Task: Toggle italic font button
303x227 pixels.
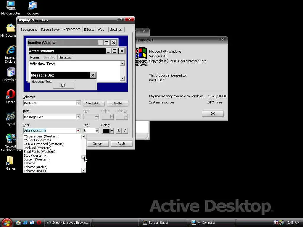Action: click(125, 131)
